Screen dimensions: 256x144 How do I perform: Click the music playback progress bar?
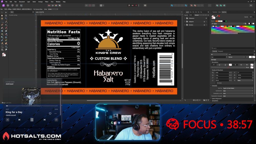click(x=32, y=106)
